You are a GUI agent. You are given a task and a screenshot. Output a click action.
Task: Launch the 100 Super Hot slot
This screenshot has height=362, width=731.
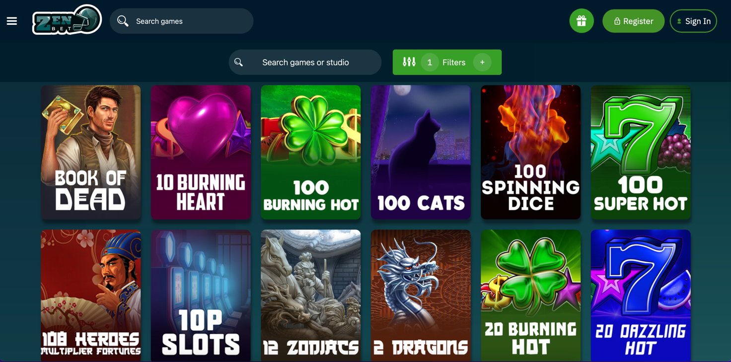tap(641, 152)
